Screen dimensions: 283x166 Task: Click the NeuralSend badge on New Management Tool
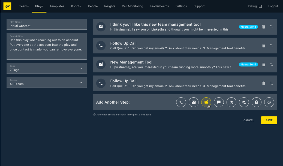pyautogui.click(x=248, y=64)
